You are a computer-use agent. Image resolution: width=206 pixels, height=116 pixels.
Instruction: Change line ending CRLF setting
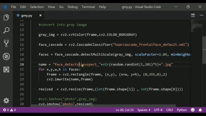(170, 110)
